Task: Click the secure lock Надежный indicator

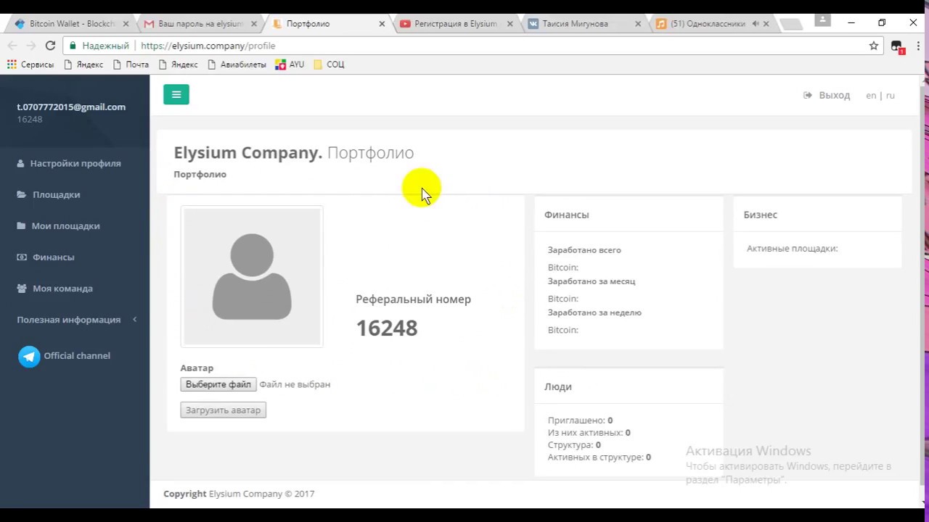Action: 99,45
